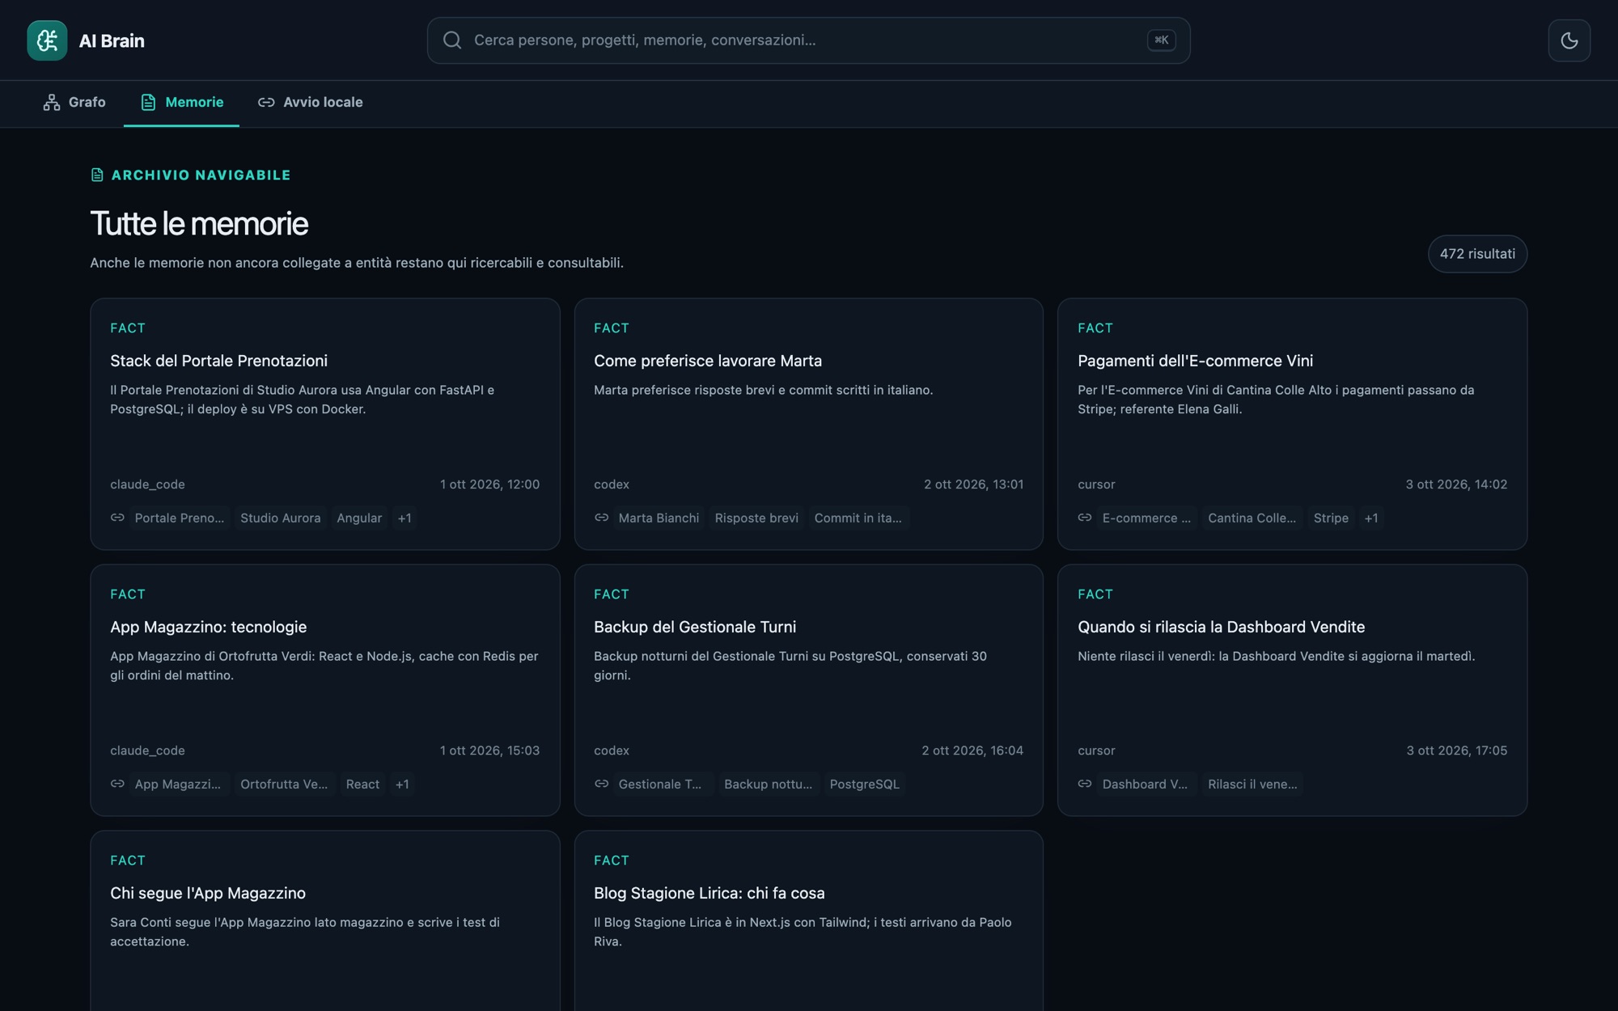Click the 'Portale Preno...' entity tag
This screenshot has width=1618, height=1011.
[x=180, y=518]
